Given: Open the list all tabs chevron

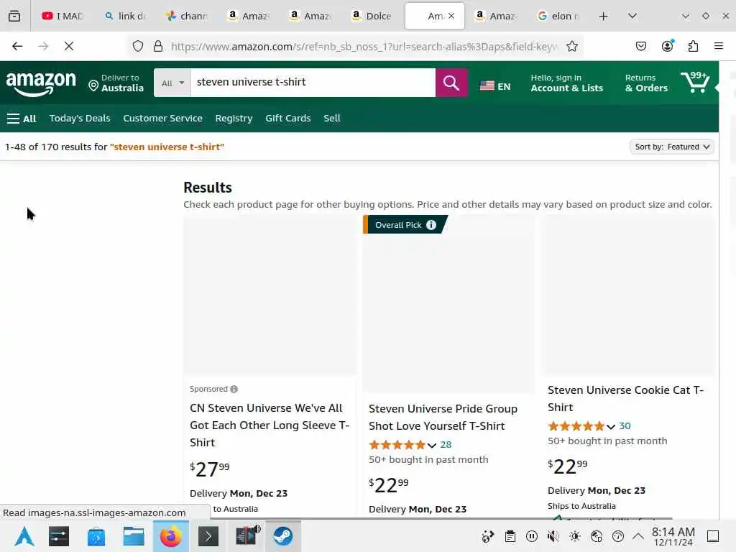Looking at the screenshot, I should click(x=632, y=16).
